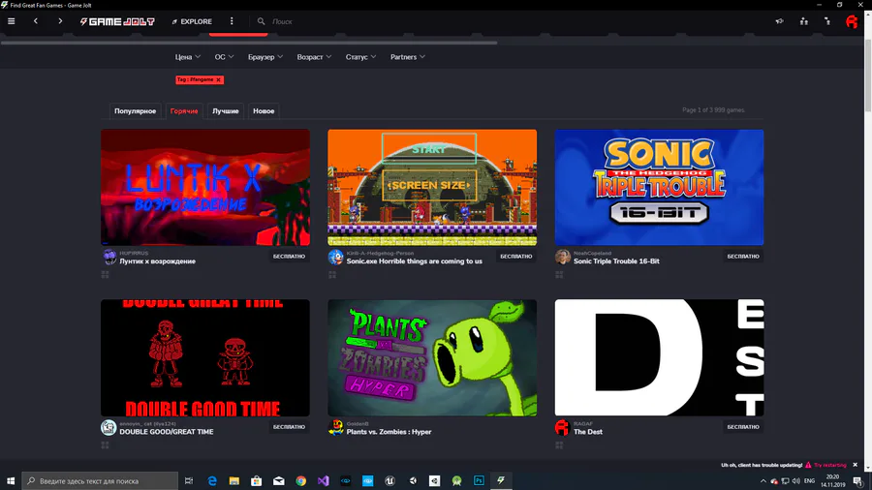The image size is (872, 490).
Task: Click the Windows taskbar search box
Action: (x=100, y=480)
